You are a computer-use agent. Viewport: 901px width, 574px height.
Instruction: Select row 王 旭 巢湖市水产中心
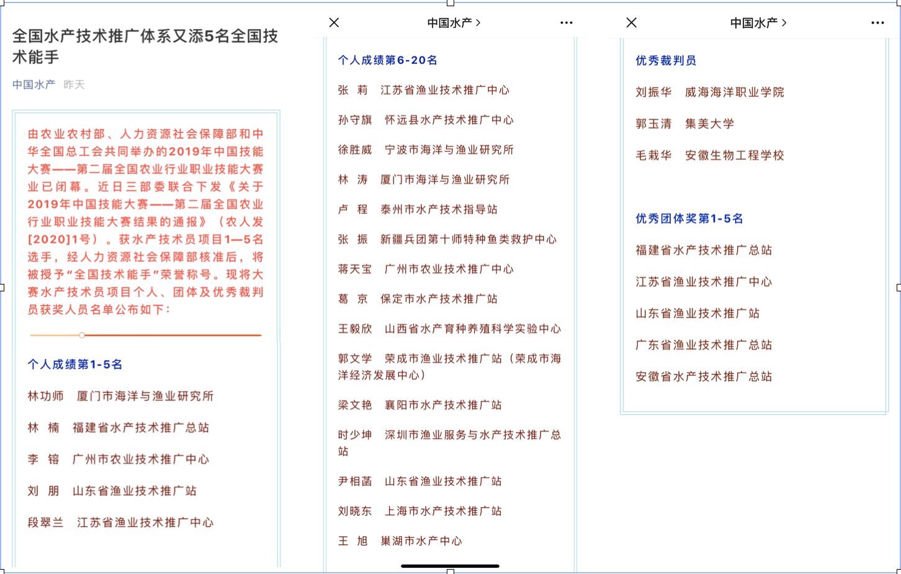[x=400, y=541]
